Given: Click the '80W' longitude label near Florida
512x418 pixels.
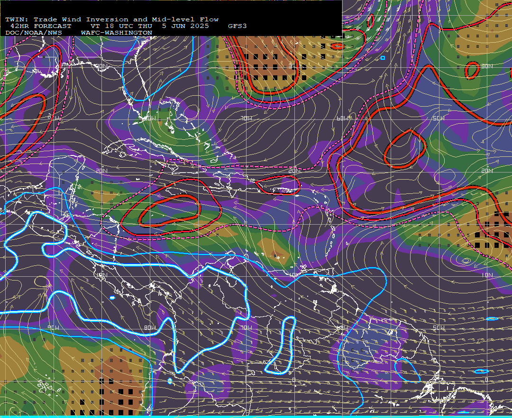Looking at the screenshot, I should tap(151, 118).
